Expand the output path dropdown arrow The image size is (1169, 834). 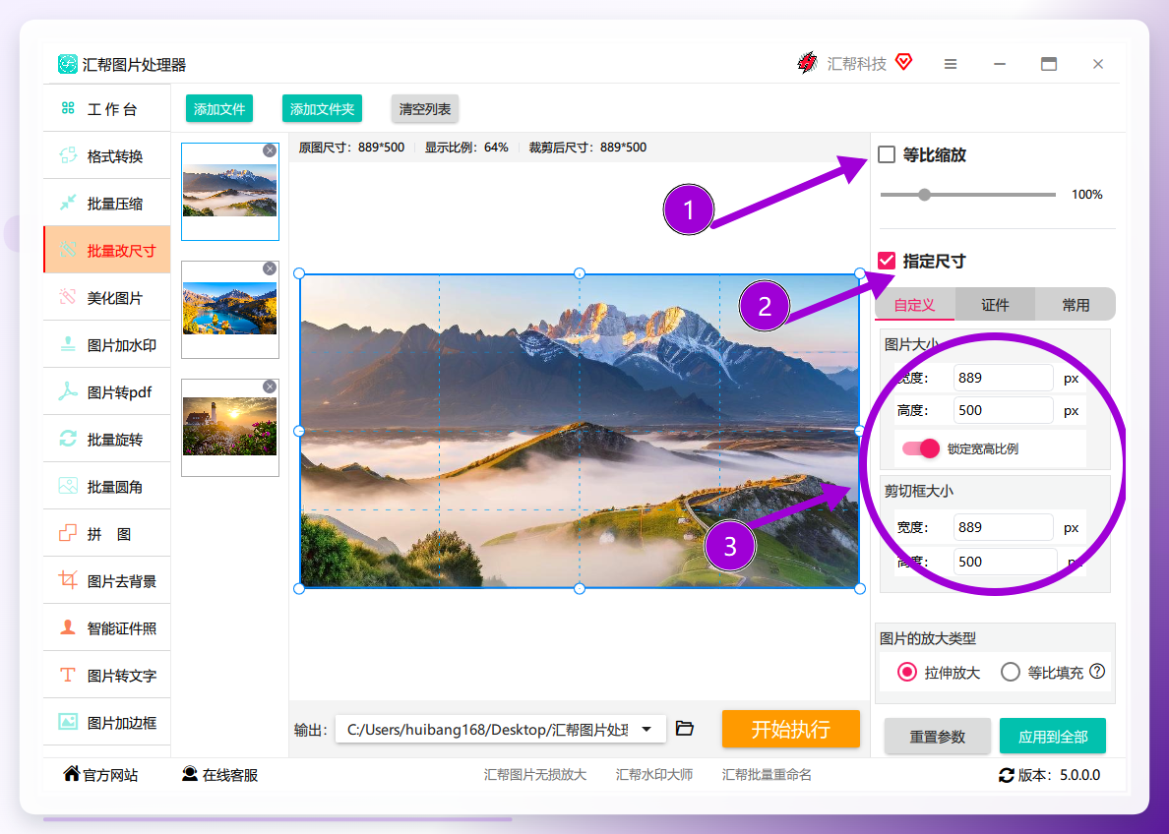[x=646, y=729]
